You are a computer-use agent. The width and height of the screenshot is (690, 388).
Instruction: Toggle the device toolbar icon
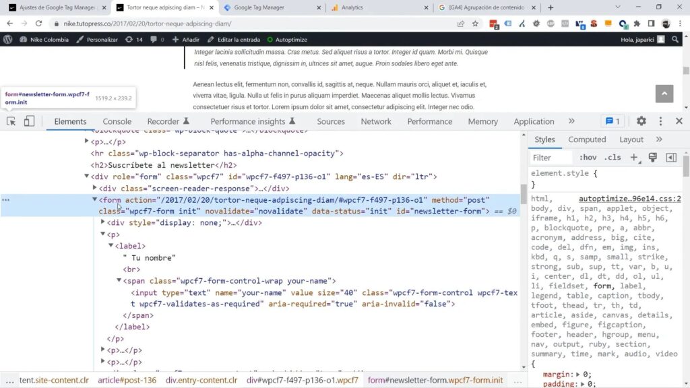[29, 121]
